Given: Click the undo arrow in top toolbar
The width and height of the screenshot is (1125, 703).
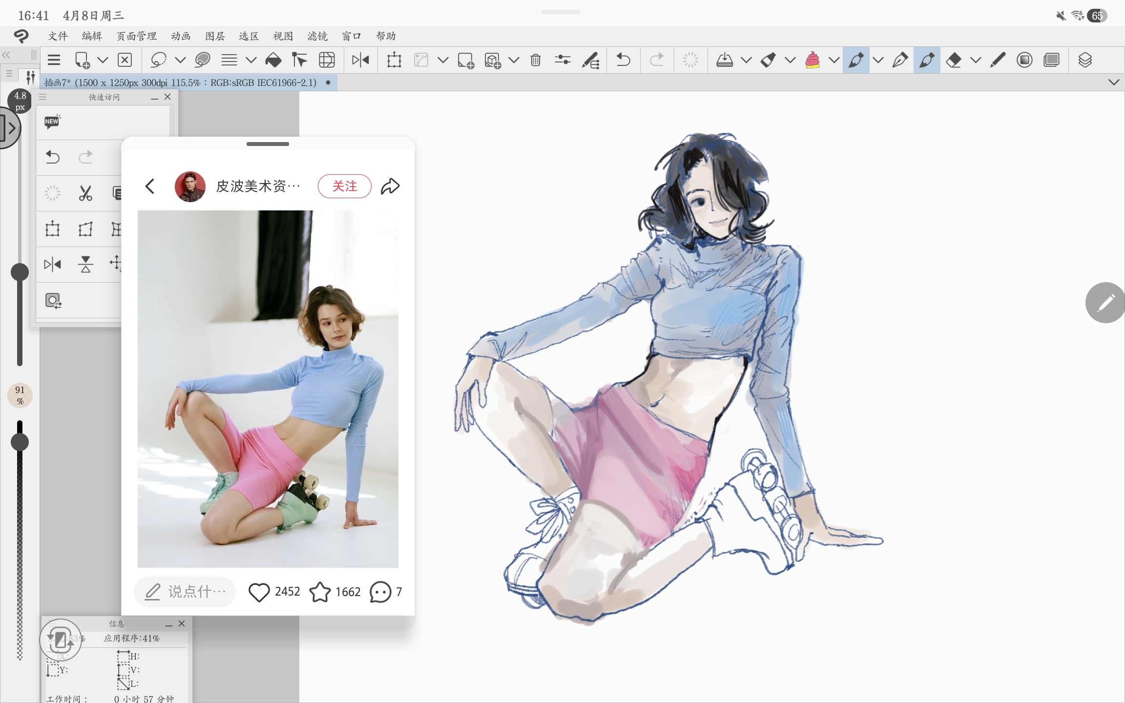Looking at the screenshot, I should pyautogui.click(x=623, y=60).
